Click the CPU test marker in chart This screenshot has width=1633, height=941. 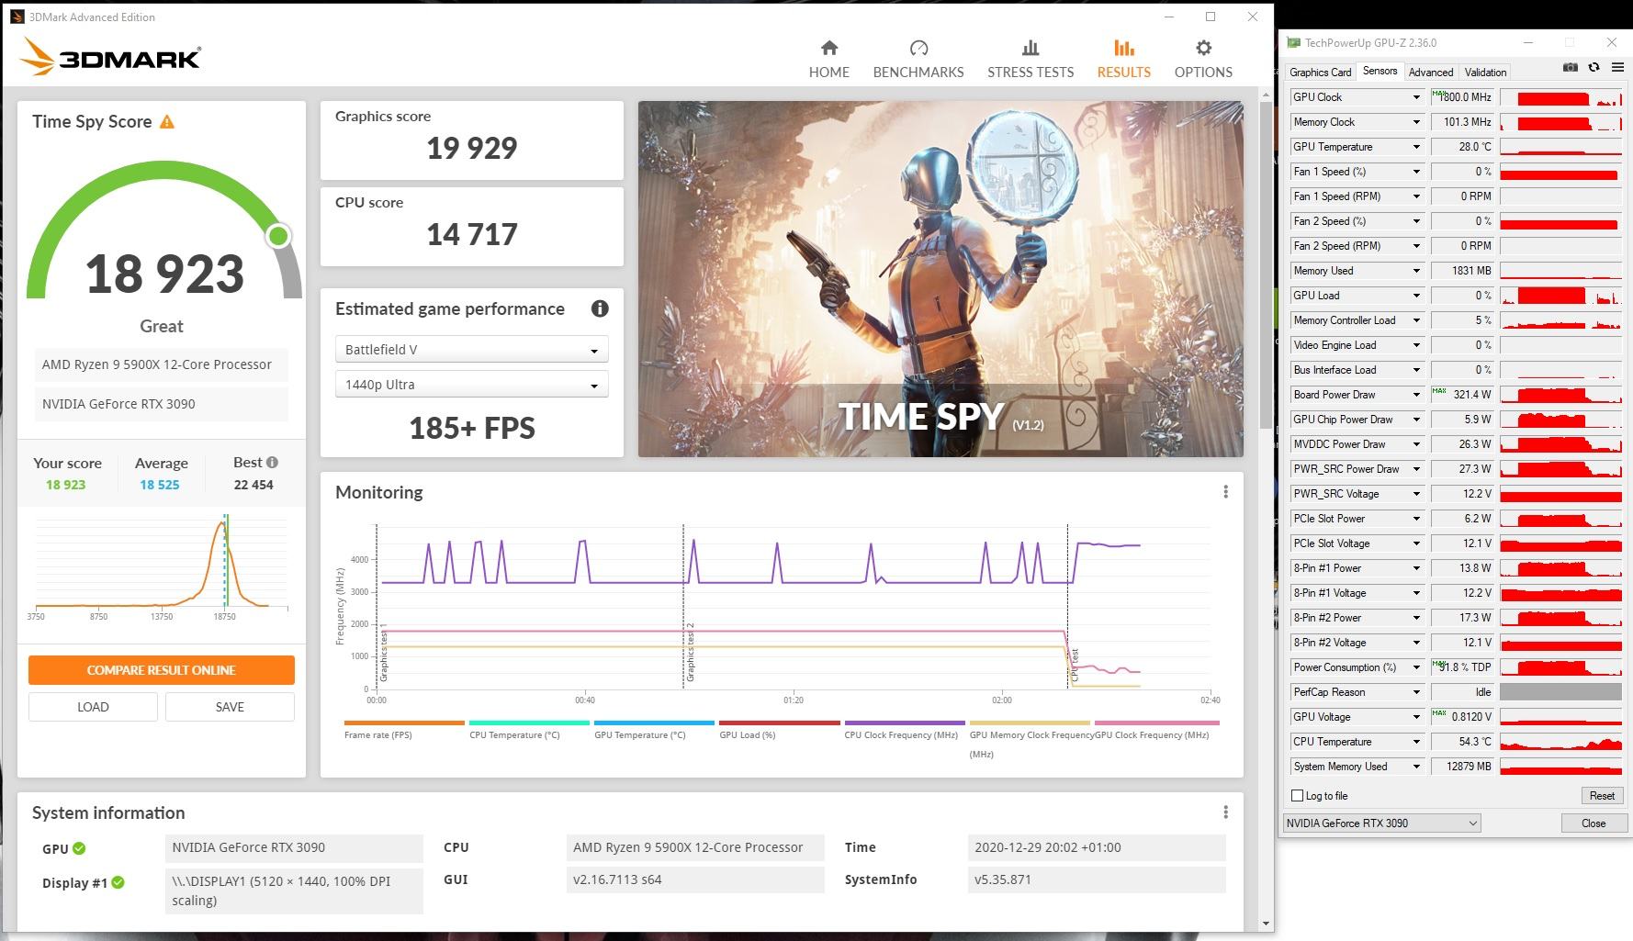pyautogui.click(x=1075, y=666)
